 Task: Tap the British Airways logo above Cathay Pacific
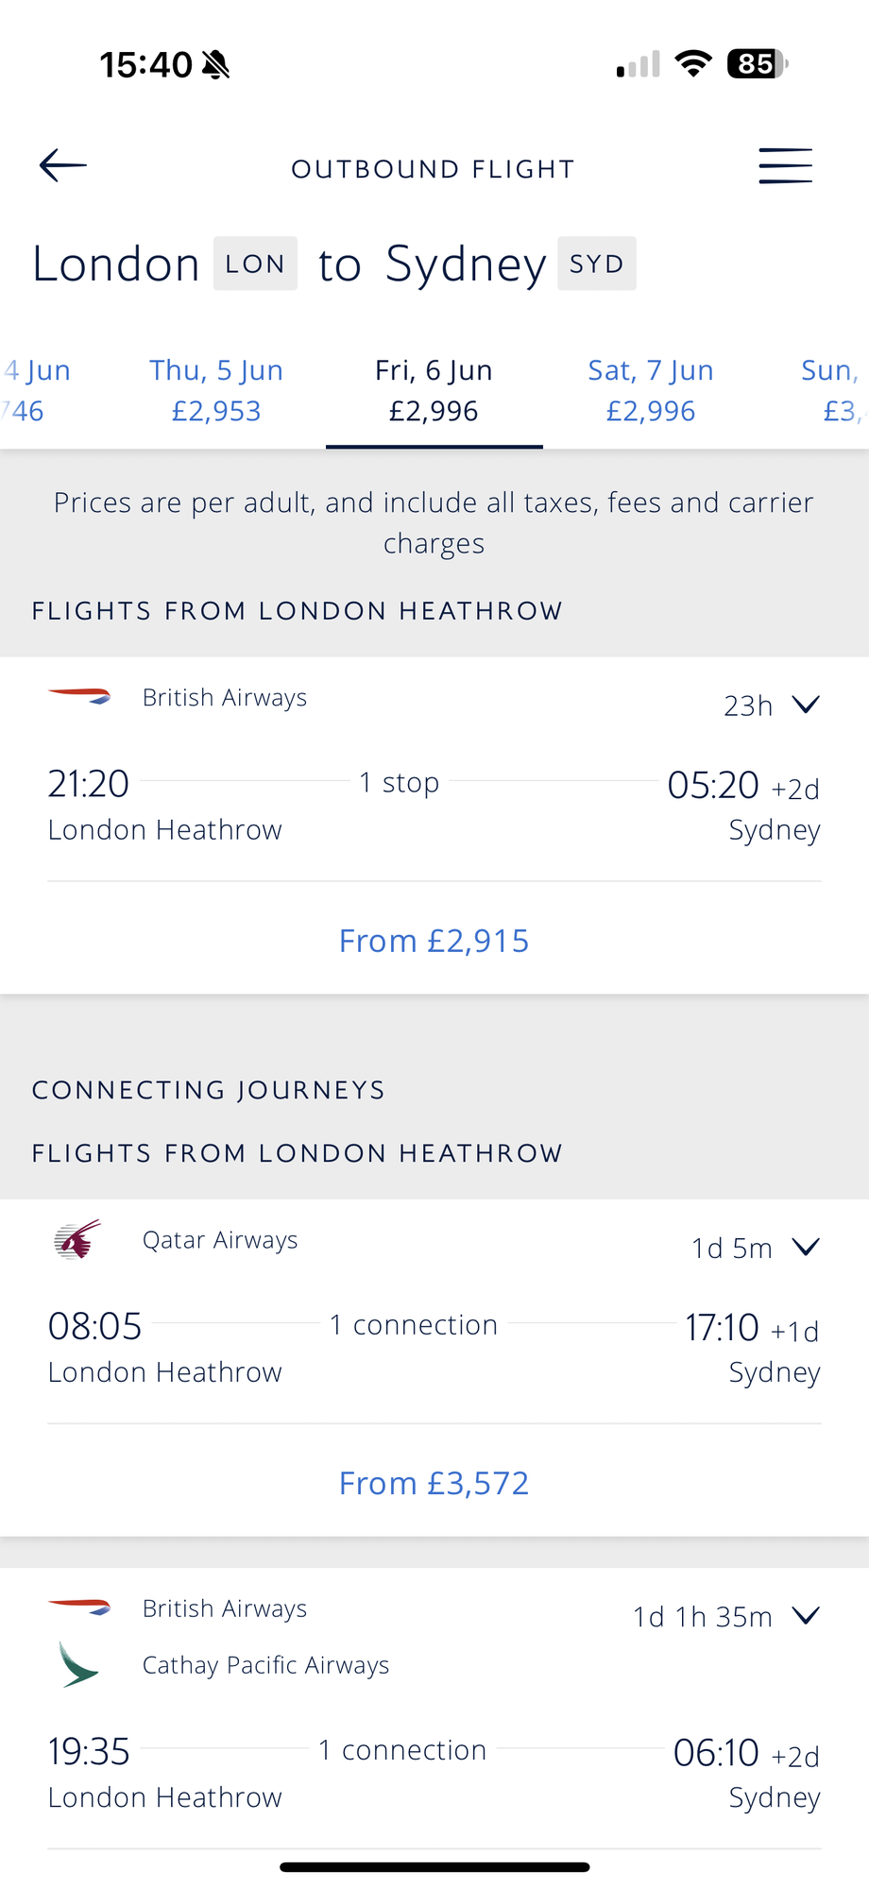tap(79, 1607)
